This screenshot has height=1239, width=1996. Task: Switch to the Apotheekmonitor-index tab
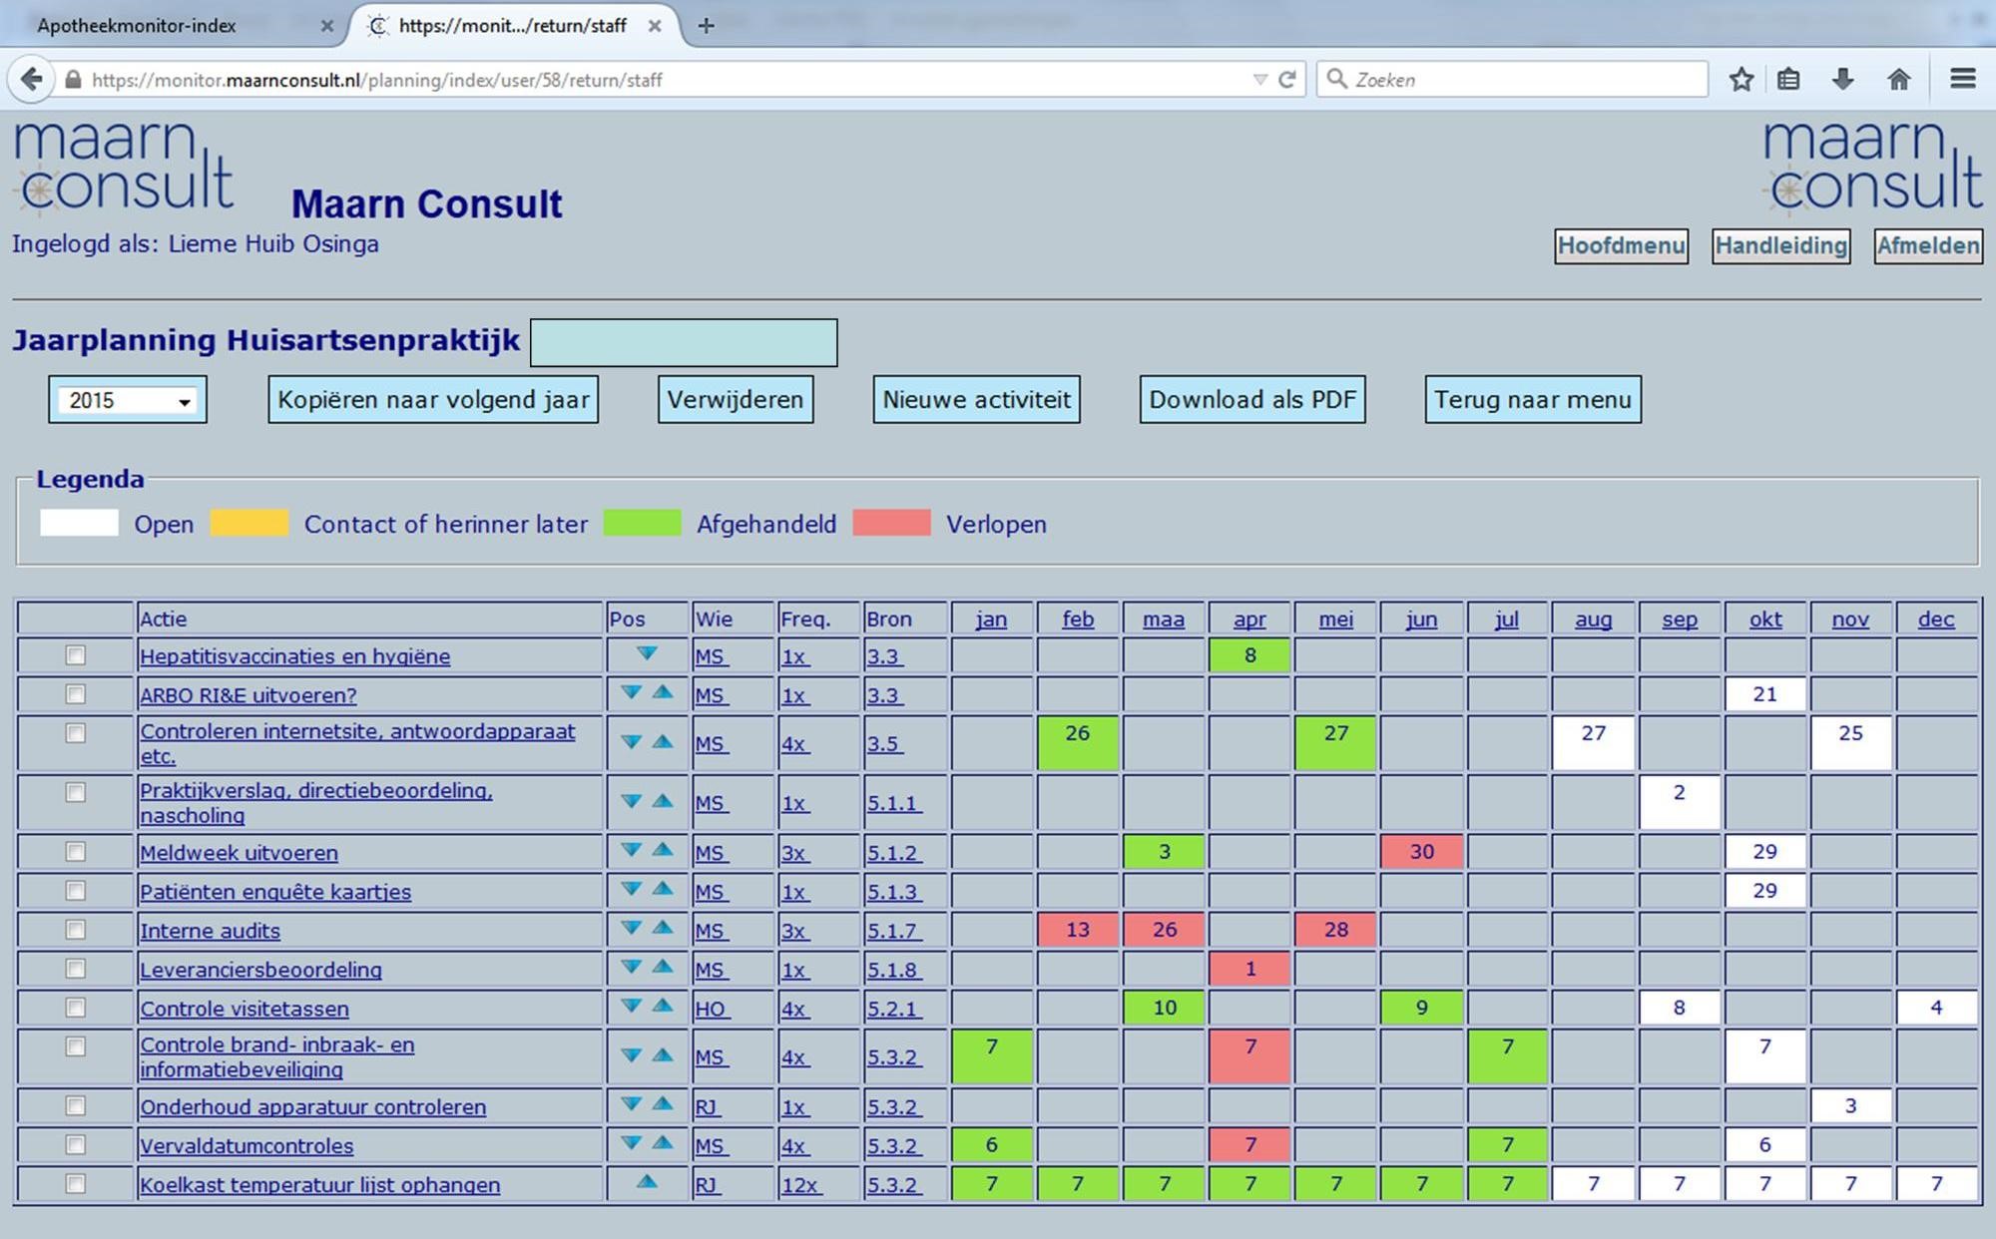click(x=137, y=26)
